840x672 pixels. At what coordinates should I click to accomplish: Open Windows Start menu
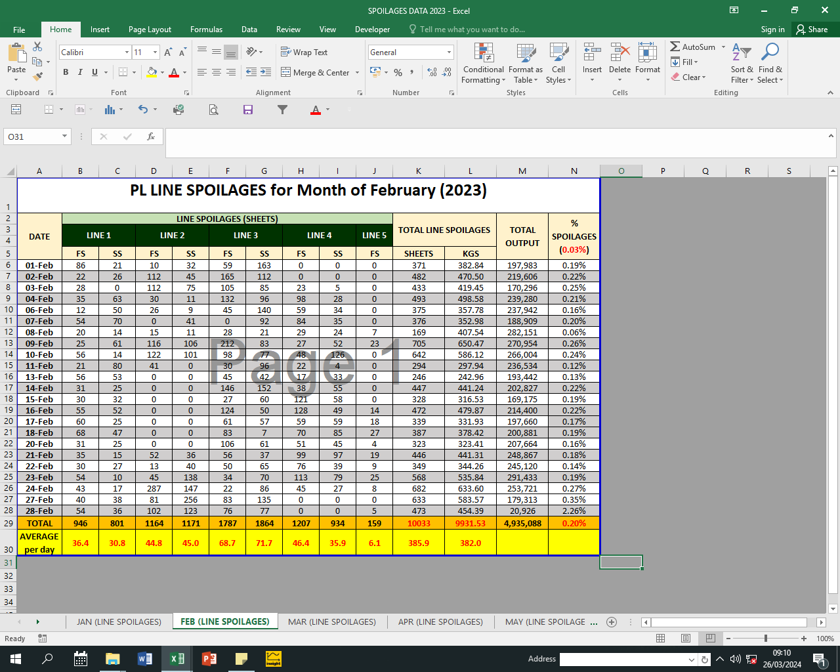pyautogui.click(x=16, y=659)
